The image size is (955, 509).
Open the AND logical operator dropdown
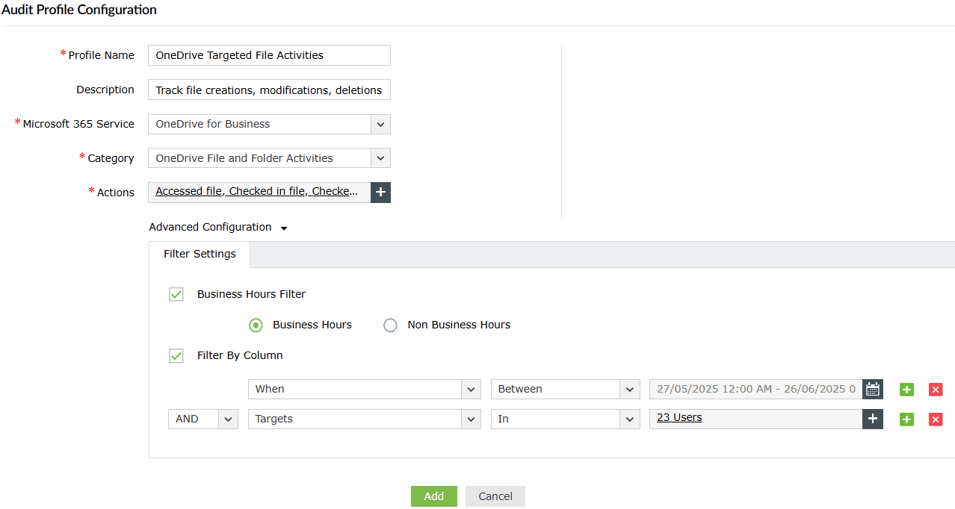[228, 419]
